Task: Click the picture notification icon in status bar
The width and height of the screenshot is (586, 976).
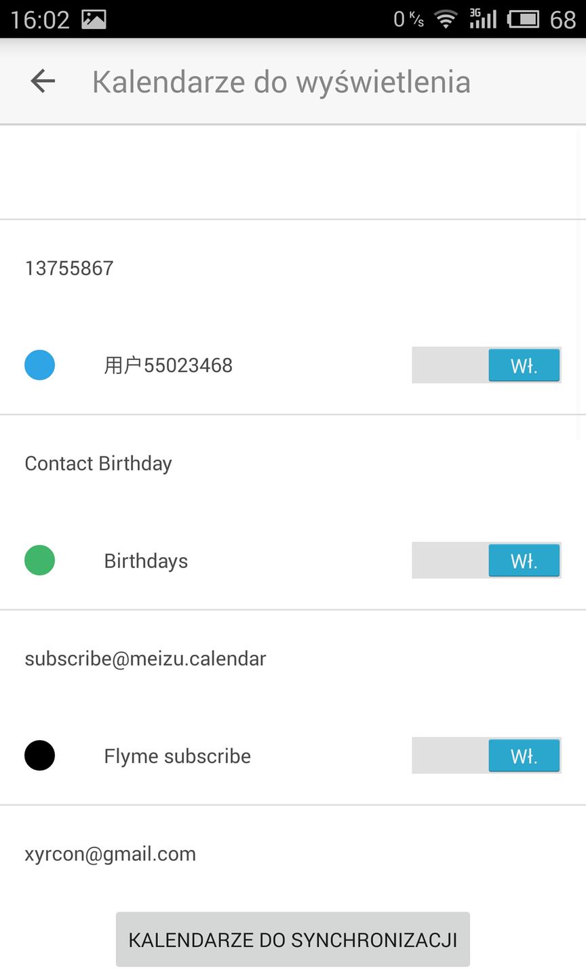Action: 94,20
